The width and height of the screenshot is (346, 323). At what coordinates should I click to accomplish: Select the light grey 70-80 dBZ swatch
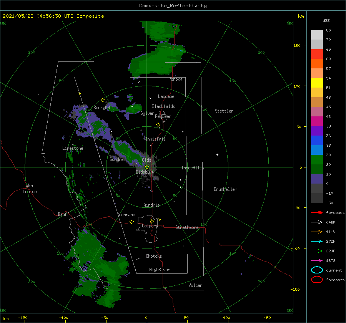pos(317,35)
